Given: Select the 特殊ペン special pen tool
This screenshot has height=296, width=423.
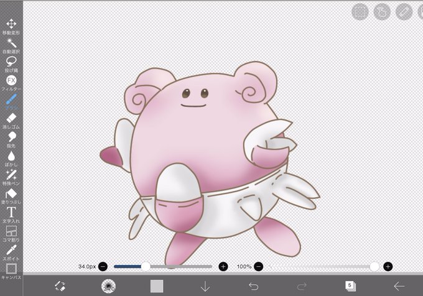Looking at the screenshot, I should click(11, 178).
